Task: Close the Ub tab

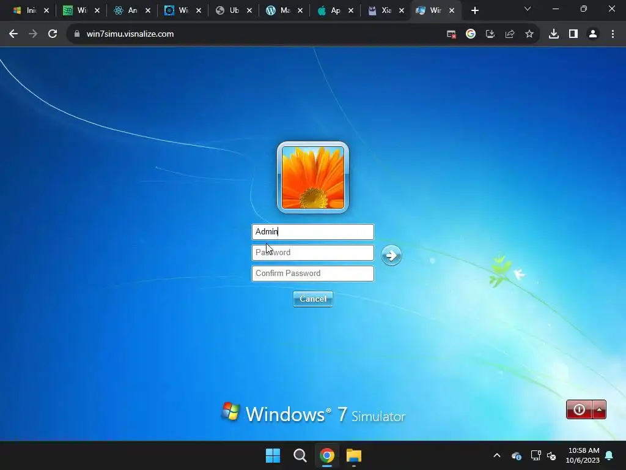Action: point(249,11)
